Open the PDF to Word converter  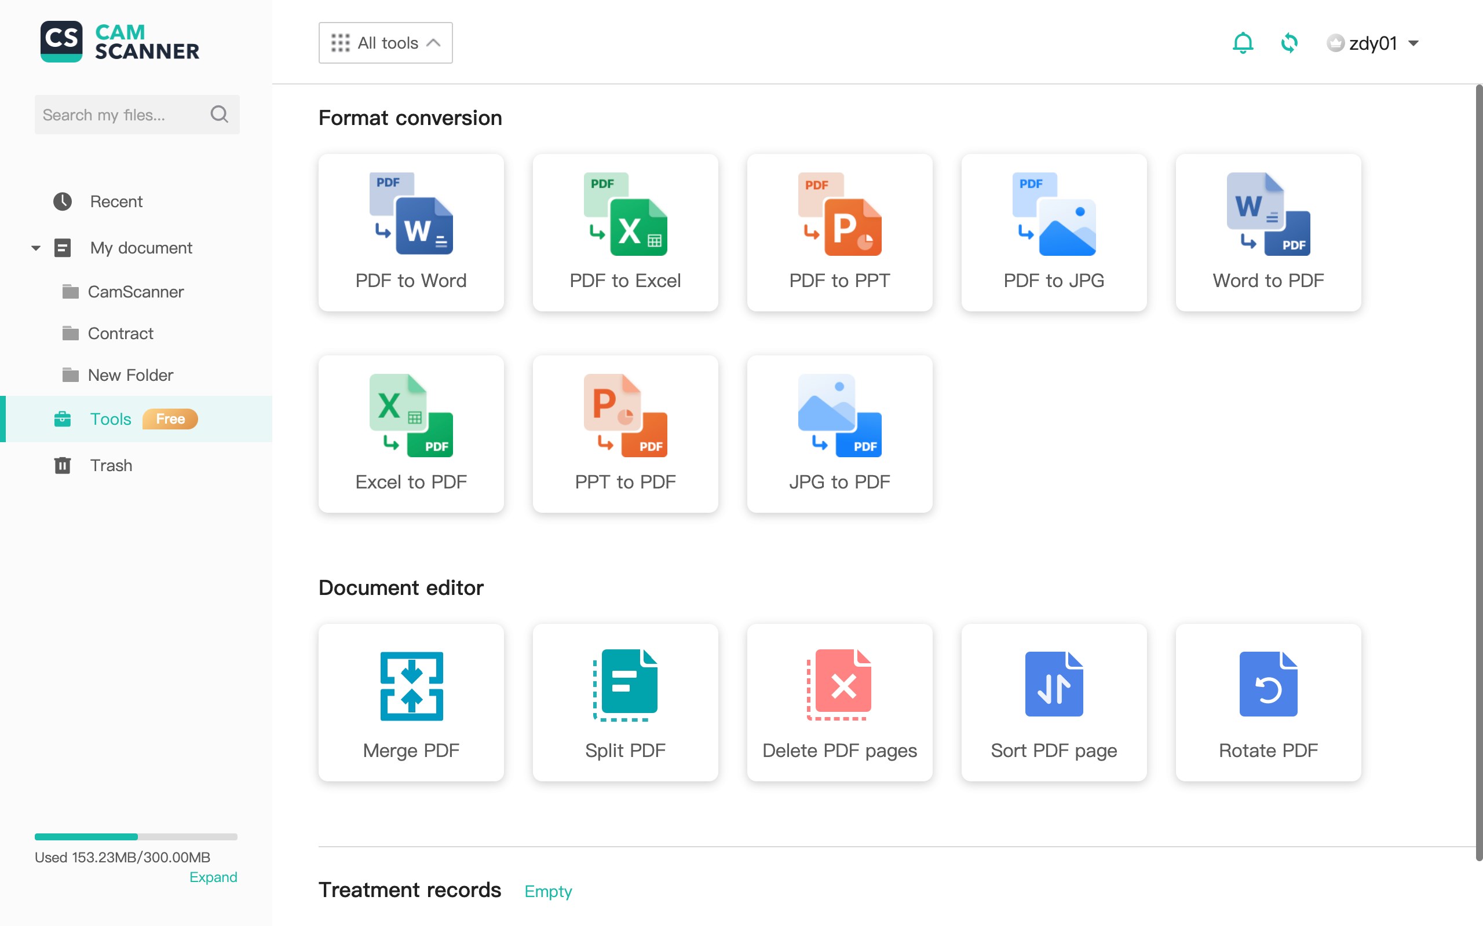411,233
